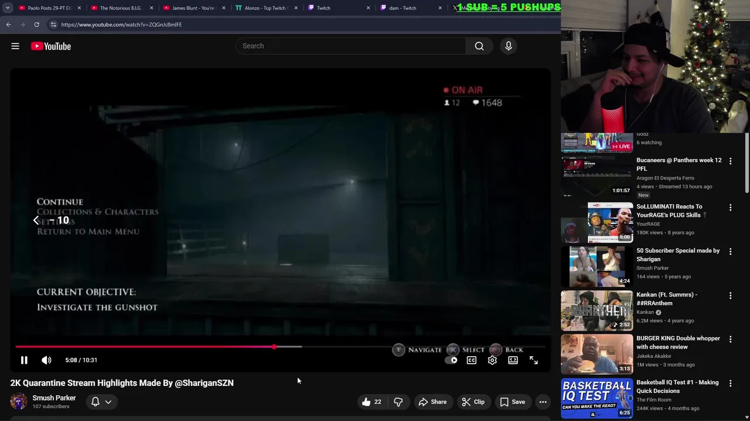Viewport: 750px width, 421px height.
Task: Enter full screen mode
Action: tap(534, 360)
